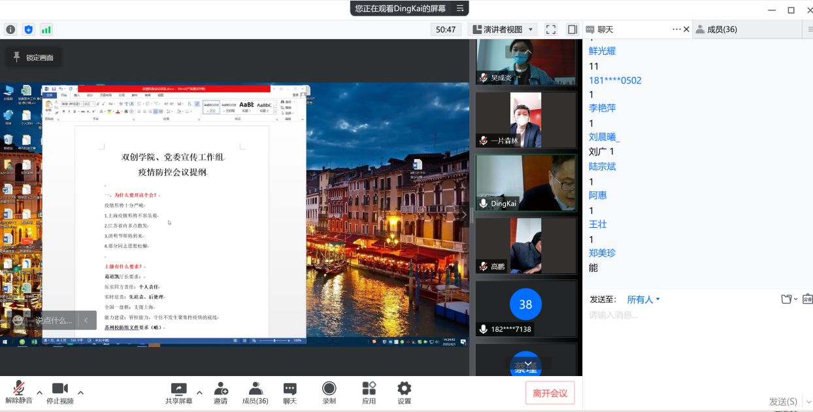Open the Invite (邀请) icon
This screenshot has height=412, width=813.
[x=221, y=393]
